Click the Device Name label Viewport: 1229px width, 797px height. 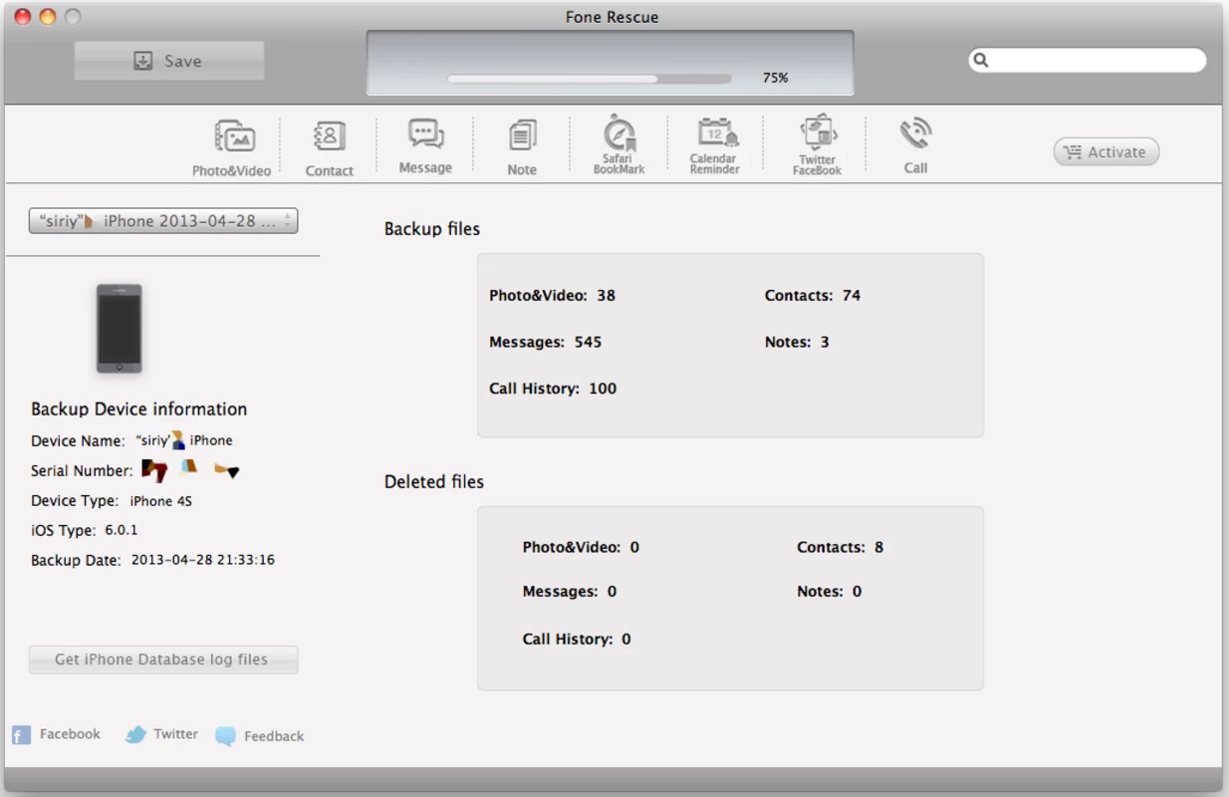pyautogui.click(x=78, y=440)
